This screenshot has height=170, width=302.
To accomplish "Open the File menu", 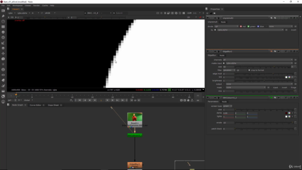I will tap(3, 5).
